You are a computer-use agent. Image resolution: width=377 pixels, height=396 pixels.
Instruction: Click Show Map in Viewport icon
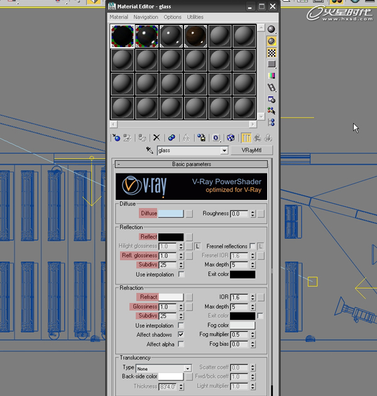pyautogui.click(x=231, y=138)
